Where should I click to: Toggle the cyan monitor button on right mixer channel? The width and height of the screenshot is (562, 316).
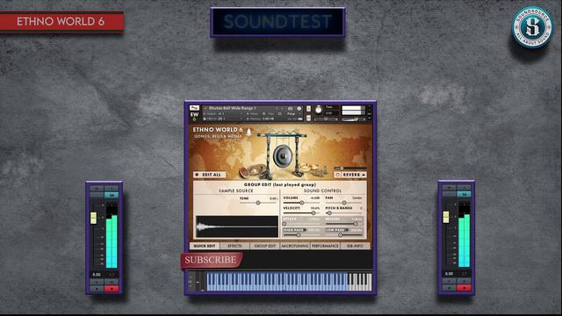tap(464, 194)
